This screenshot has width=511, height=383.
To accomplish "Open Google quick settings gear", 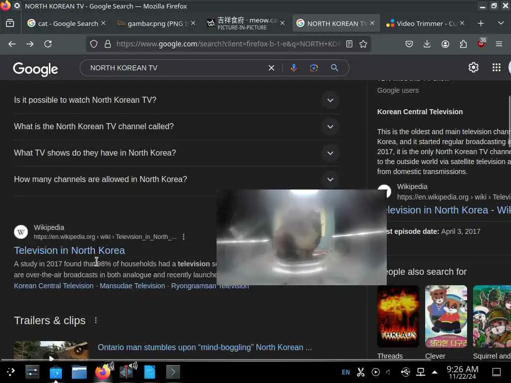I will tap(473, 67).
